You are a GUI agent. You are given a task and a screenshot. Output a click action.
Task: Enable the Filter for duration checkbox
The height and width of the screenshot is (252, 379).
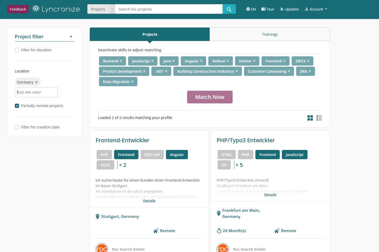pos(17,50)
